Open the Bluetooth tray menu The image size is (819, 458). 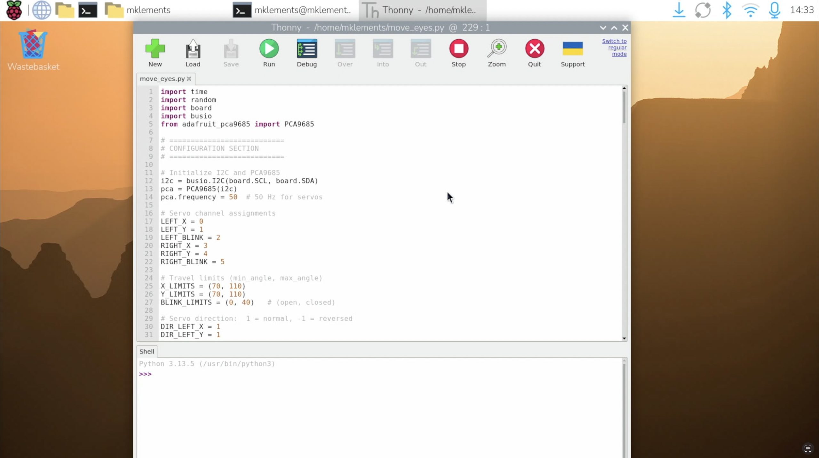click(727, 10)
